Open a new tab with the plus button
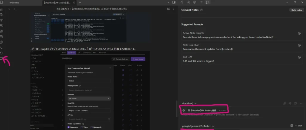Image resolution: width=306 pixels, height=130 pixels. (80, 2)
